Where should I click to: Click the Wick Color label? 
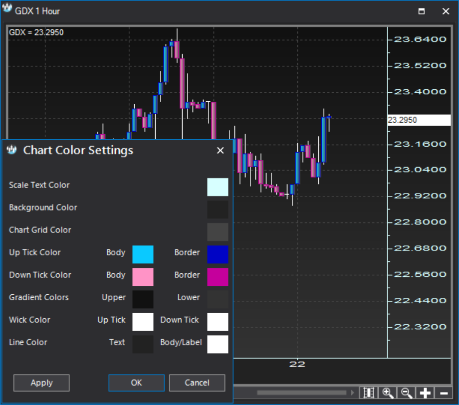29,320
